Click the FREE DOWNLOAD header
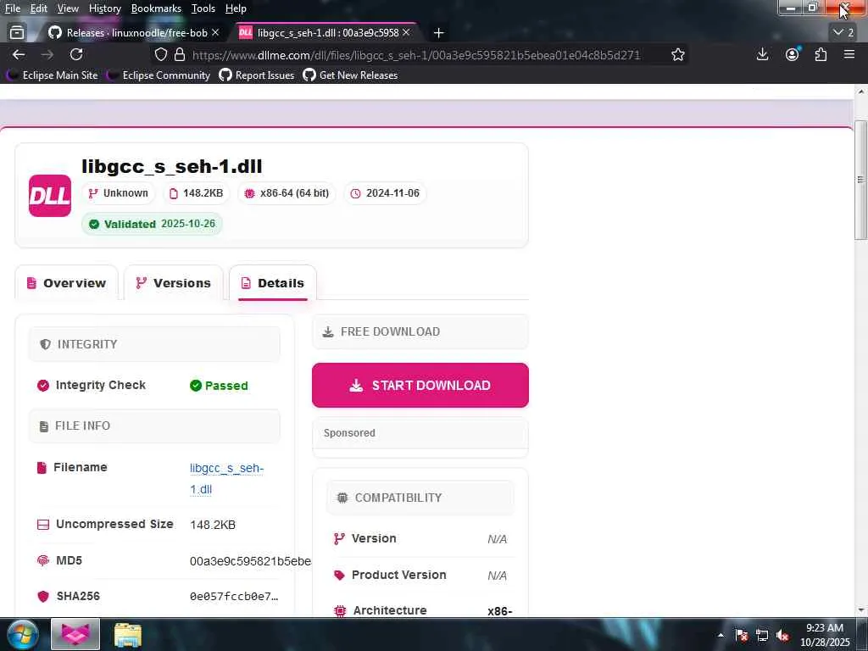 point(420,331)
